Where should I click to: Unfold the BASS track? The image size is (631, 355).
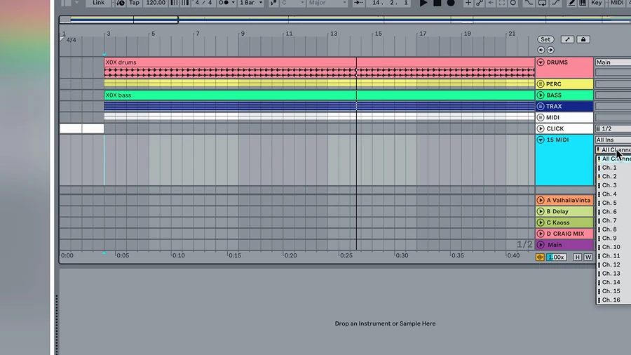pos(541,95)
